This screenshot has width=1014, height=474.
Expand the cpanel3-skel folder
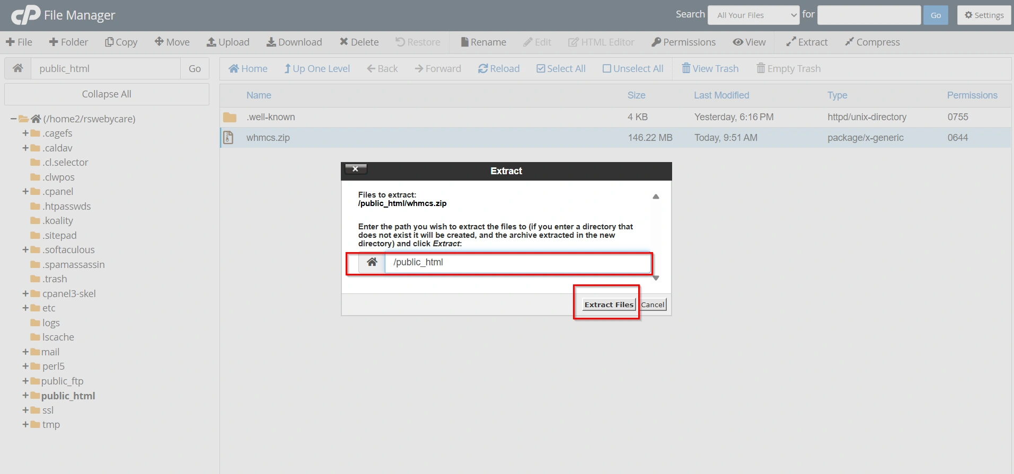(25, 293)
